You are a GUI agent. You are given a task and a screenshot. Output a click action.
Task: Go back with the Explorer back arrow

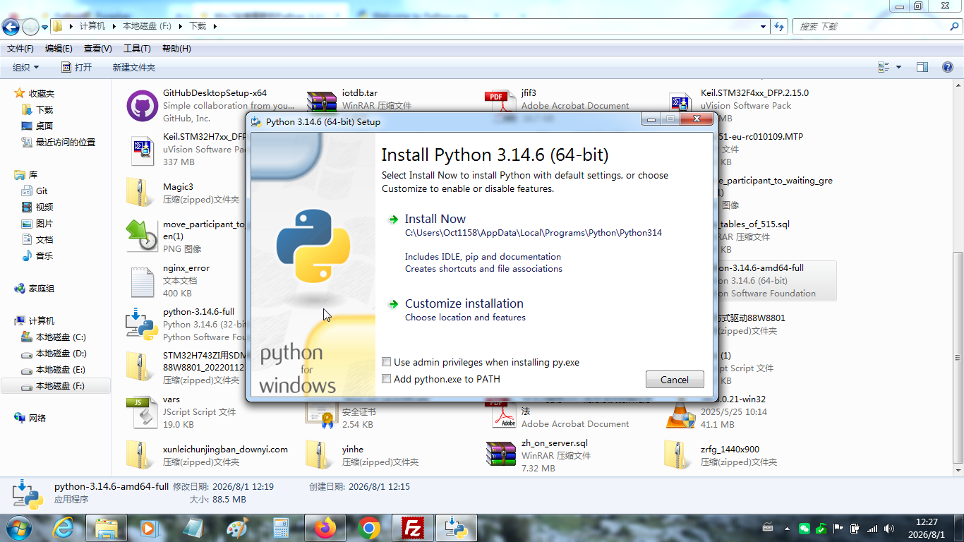click(x=11, y=27)
